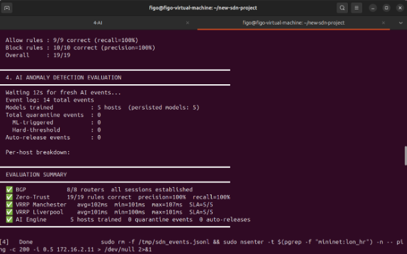The image size is (407, 254).
Task: Switch to the 4-AI tab
Action: (x=98, y=23)
